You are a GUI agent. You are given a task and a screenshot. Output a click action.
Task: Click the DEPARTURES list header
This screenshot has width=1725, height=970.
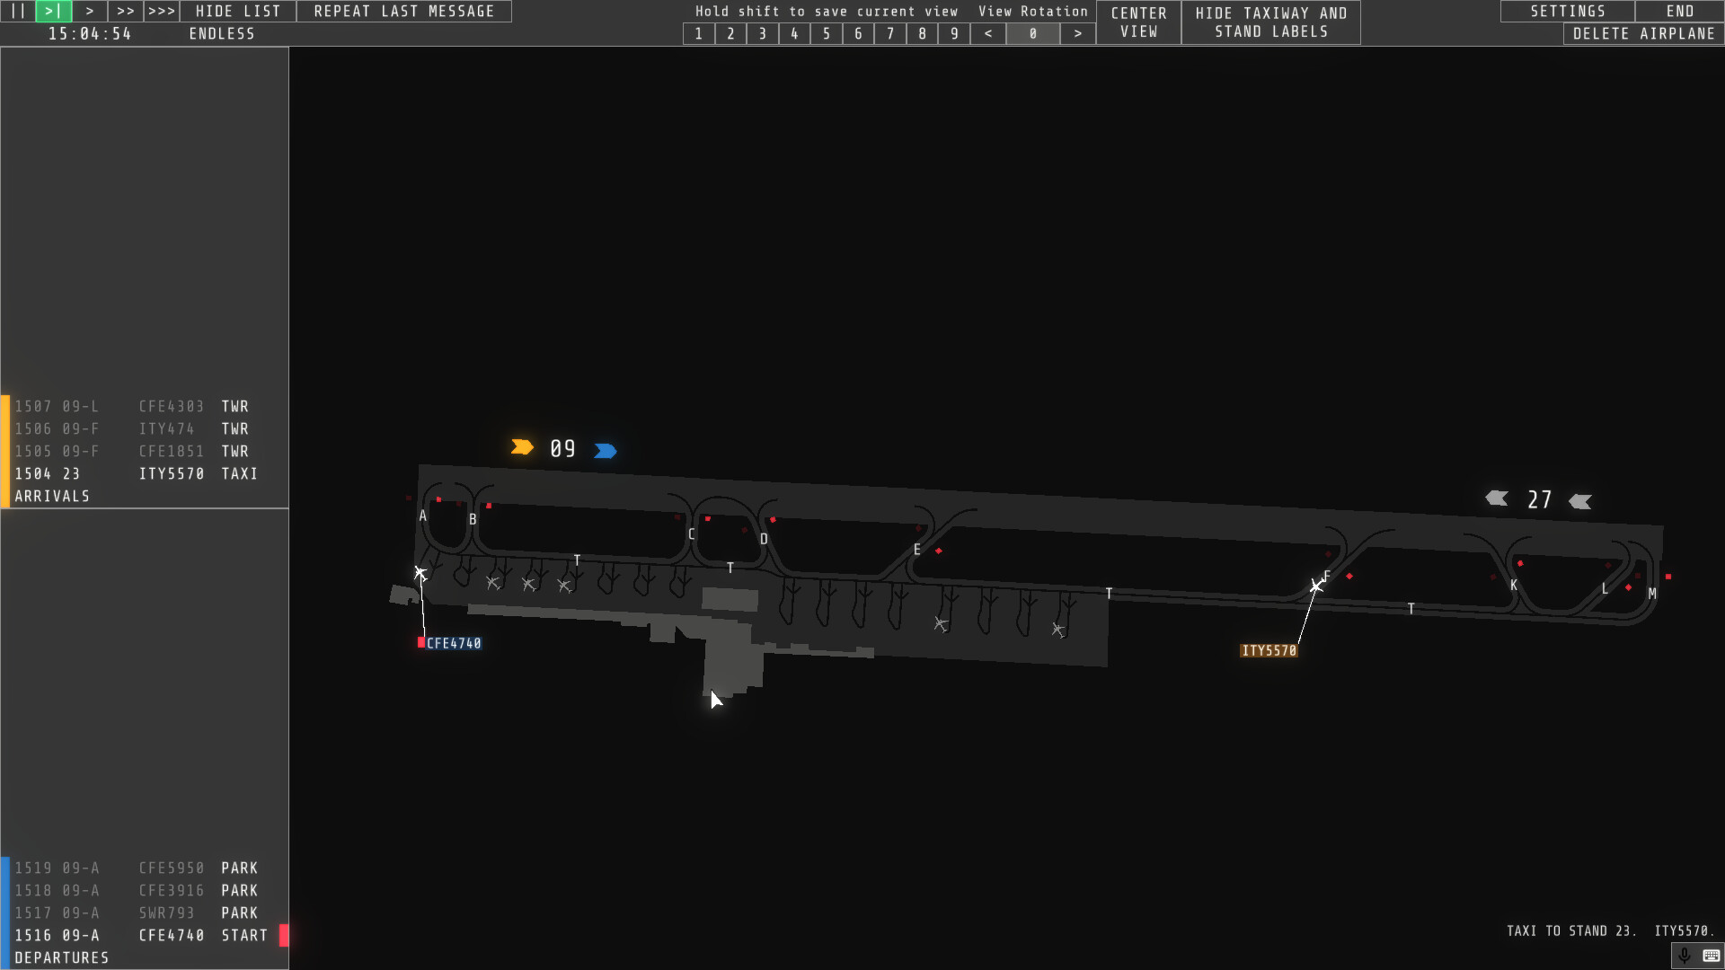(62, 957)
